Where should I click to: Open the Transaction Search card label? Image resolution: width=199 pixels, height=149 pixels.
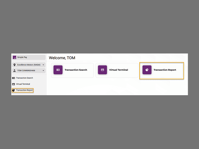(76, 70)
